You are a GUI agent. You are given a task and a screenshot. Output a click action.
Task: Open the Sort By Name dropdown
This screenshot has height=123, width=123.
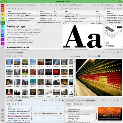coord(82,56)
